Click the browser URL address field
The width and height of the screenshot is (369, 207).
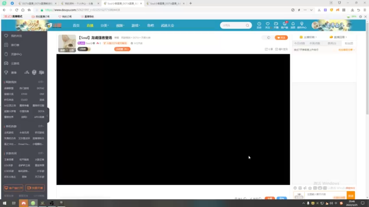coord(165,10)
